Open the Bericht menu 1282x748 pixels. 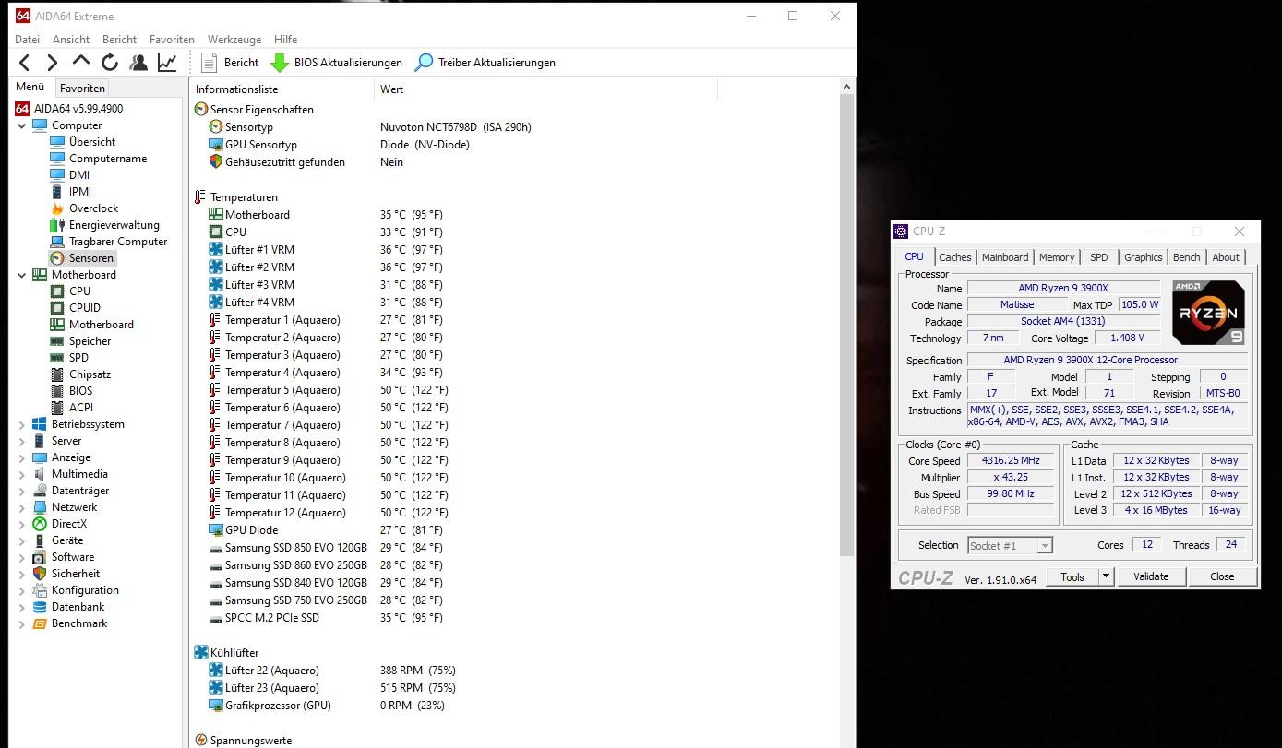coord(120,40)
